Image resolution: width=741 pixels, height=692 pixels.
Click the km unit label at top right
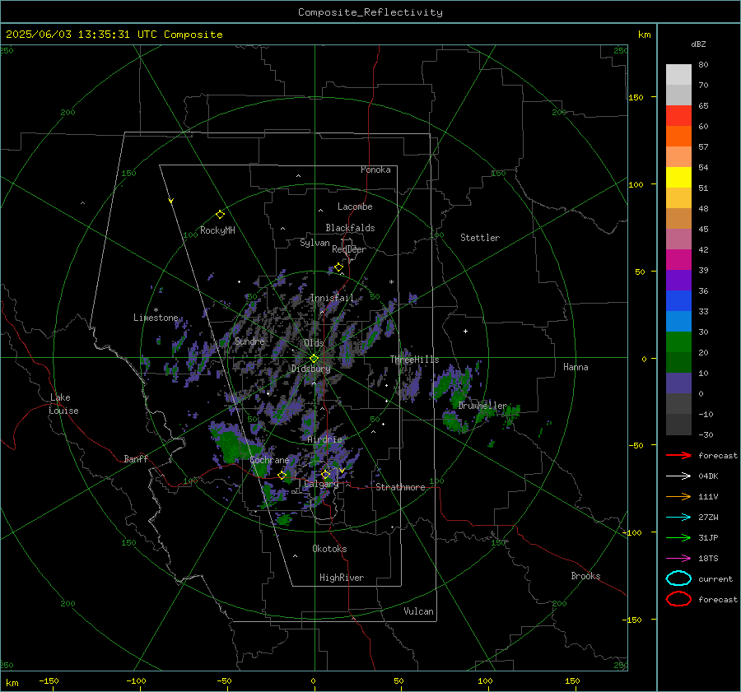(x=644, y=35)
